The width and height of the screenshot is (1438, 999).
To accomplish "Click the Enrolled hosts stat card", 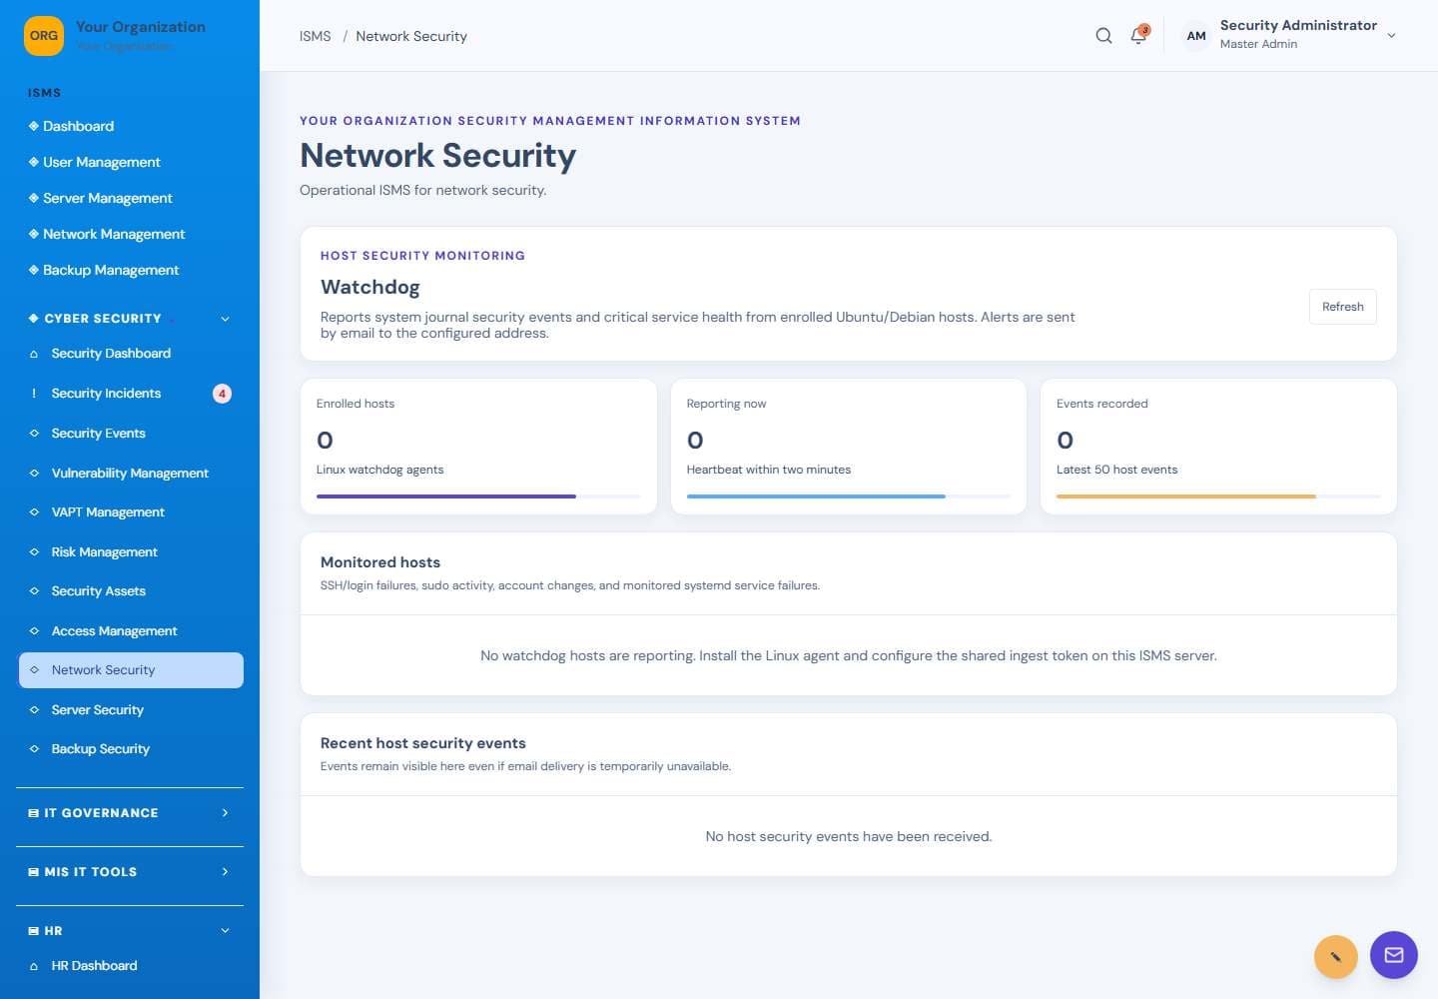I will [478, 447].
